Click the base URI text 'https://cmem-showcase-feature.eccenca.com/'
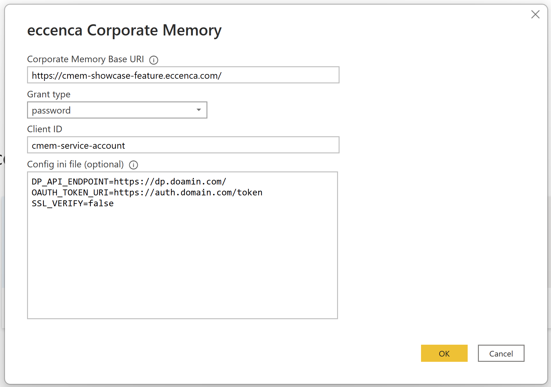551x387 pixels. (x=127, y=76)
